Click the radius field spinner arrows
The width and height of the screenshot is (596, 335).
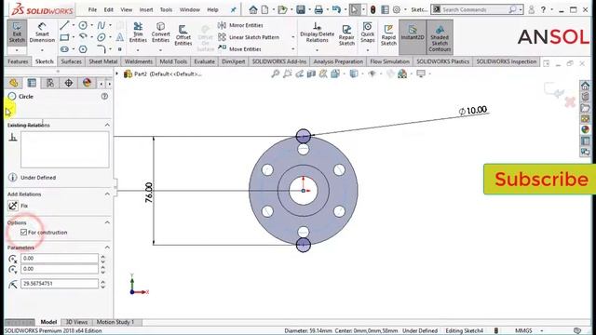click(102, 284)
